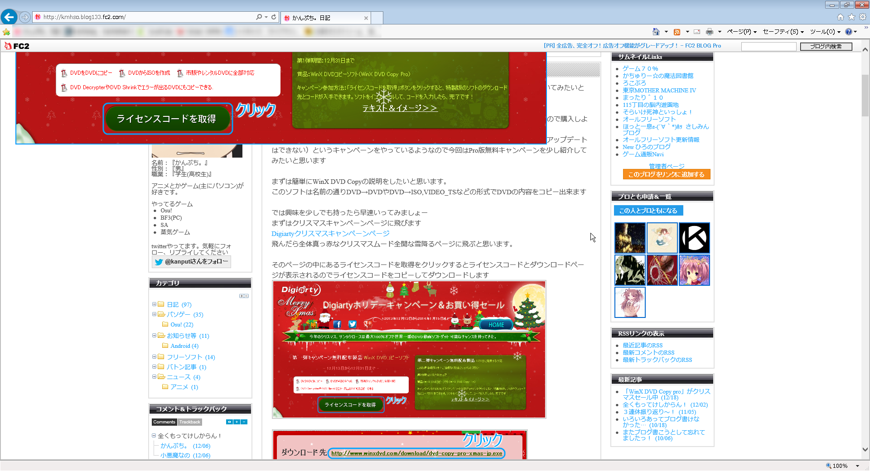Open Favorites with the star icon
Screen dimensions: 870x471
(851, 17)
